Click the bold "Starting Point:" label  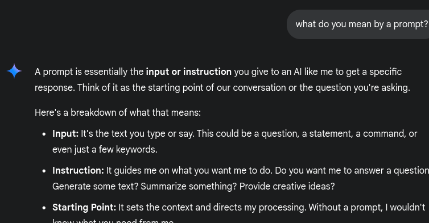[84, 208]
